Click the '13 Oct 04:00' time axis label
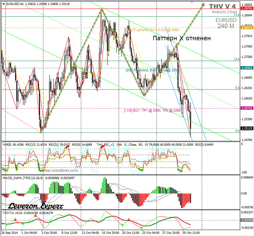The width and height of the screenshot is (254, 236). (x=90, y=233)
